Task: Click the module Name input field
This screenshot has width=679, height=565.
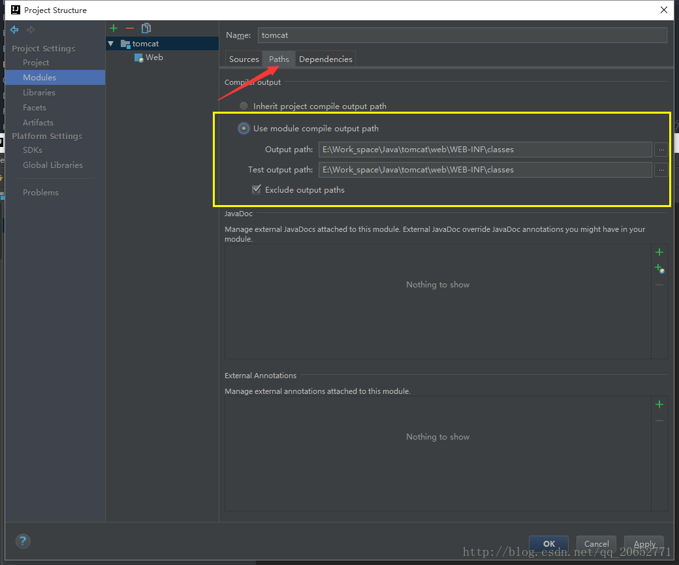Action: tap(462, 35)
